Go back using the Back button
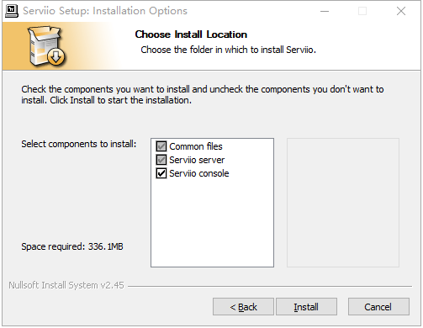The image size is (423, 328). 243,307
